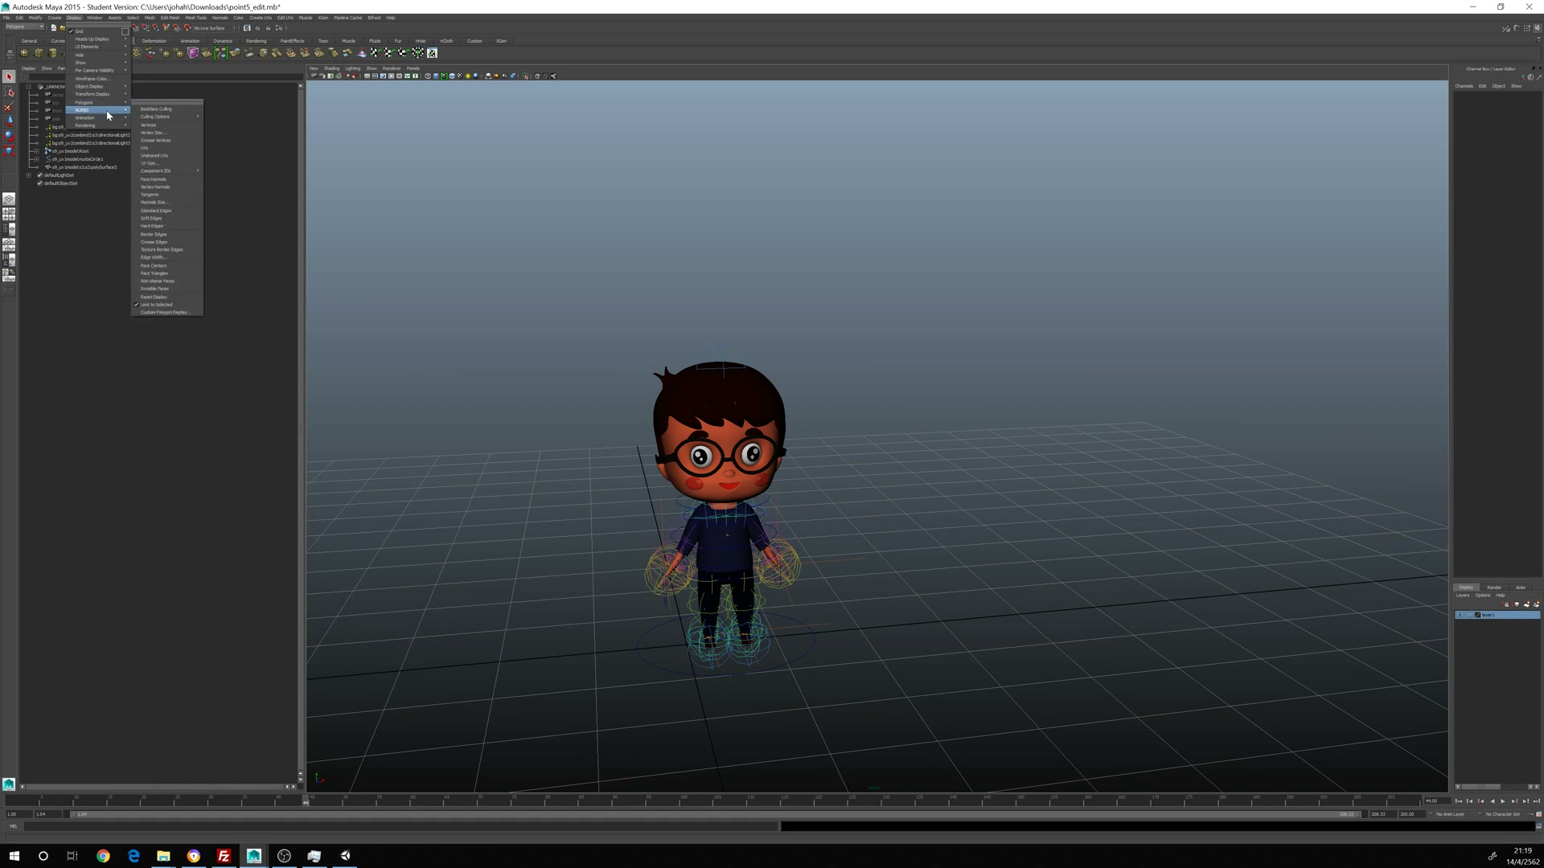Switch to nCloth shelf tab

point(446,41)
